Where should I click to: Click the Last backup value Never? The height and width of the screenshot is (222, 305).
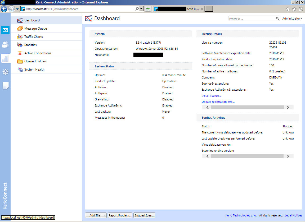point(166,112)
